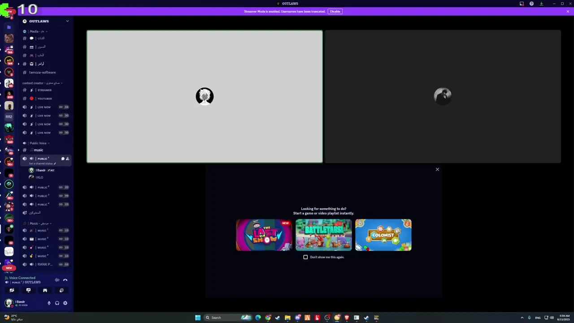Open weather widget showing 27°C

click(13, 318)
